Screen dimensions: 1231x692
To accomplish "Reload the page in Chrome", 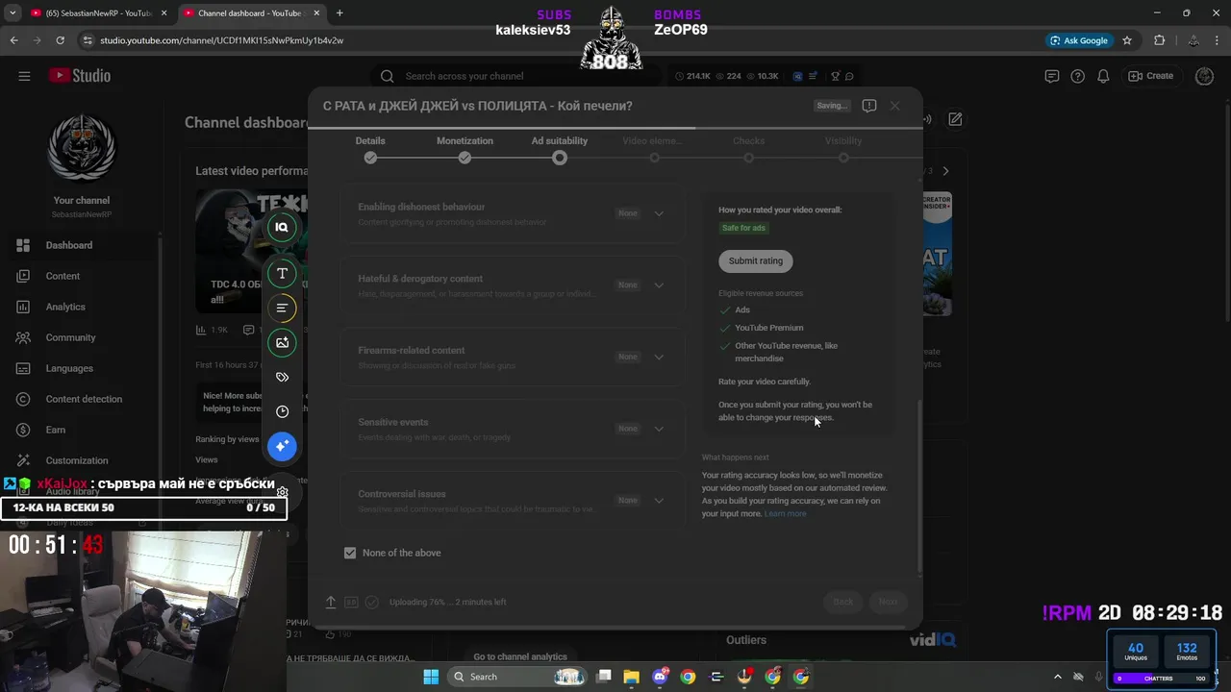I will pyautogui.click(x=60, y=40).
